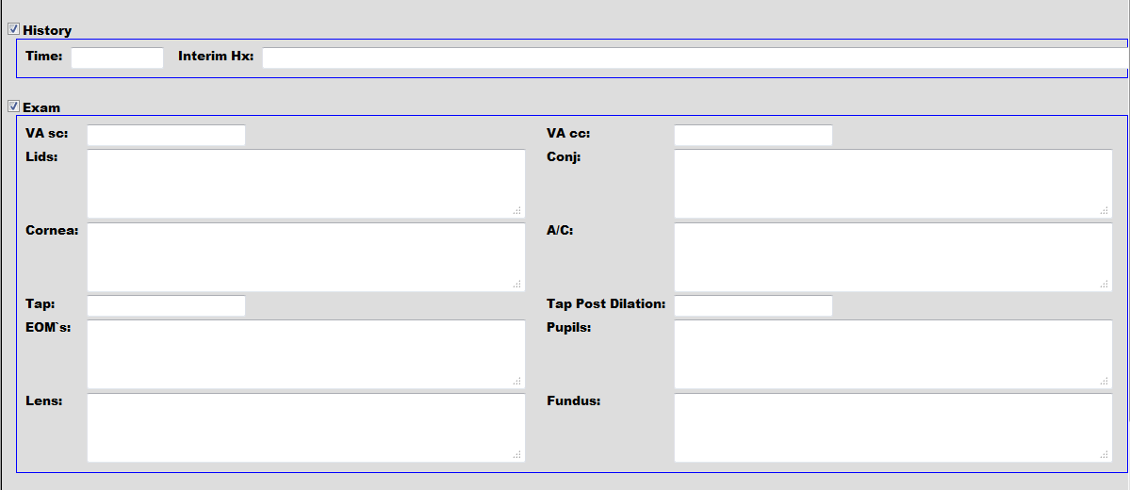Viewport: 1130px width, 490px height.
Task: Uncheck the History section checkbox
Action: [13, 29]
